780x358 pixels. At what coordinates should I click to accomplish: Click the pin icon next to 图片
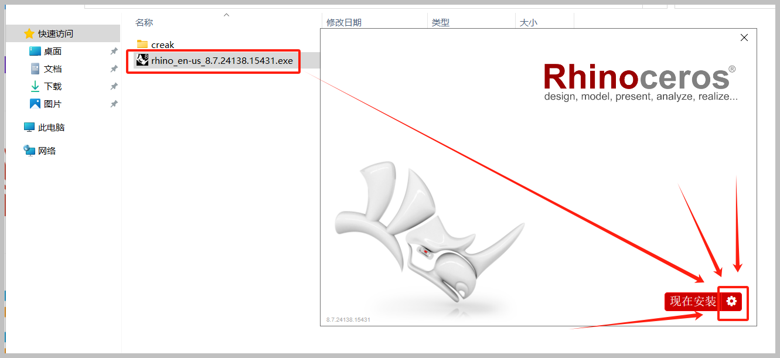pyautogui.click(x=114, y=104)
